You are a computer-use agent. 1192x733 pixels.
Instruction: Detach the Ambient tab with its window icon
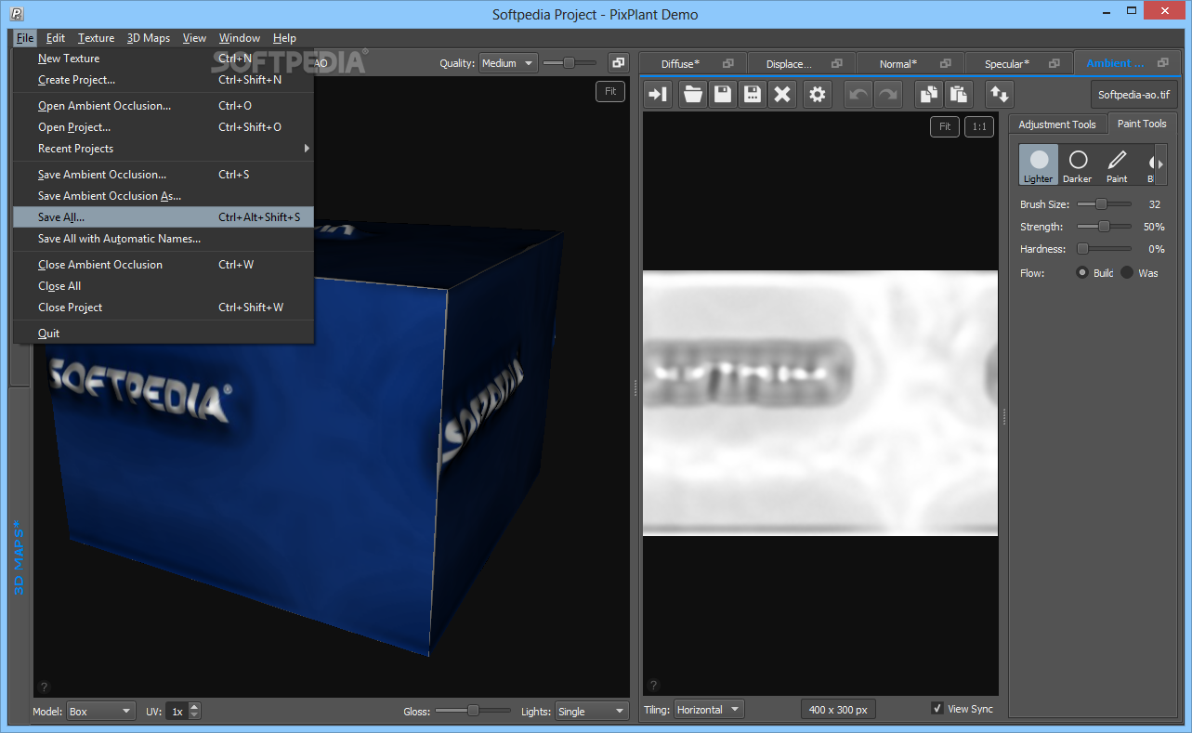pos(1162,63)
